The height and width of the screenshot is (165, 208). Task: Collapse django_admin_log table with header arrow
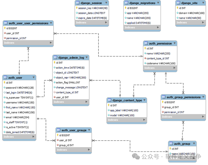(x=87, y=57)
